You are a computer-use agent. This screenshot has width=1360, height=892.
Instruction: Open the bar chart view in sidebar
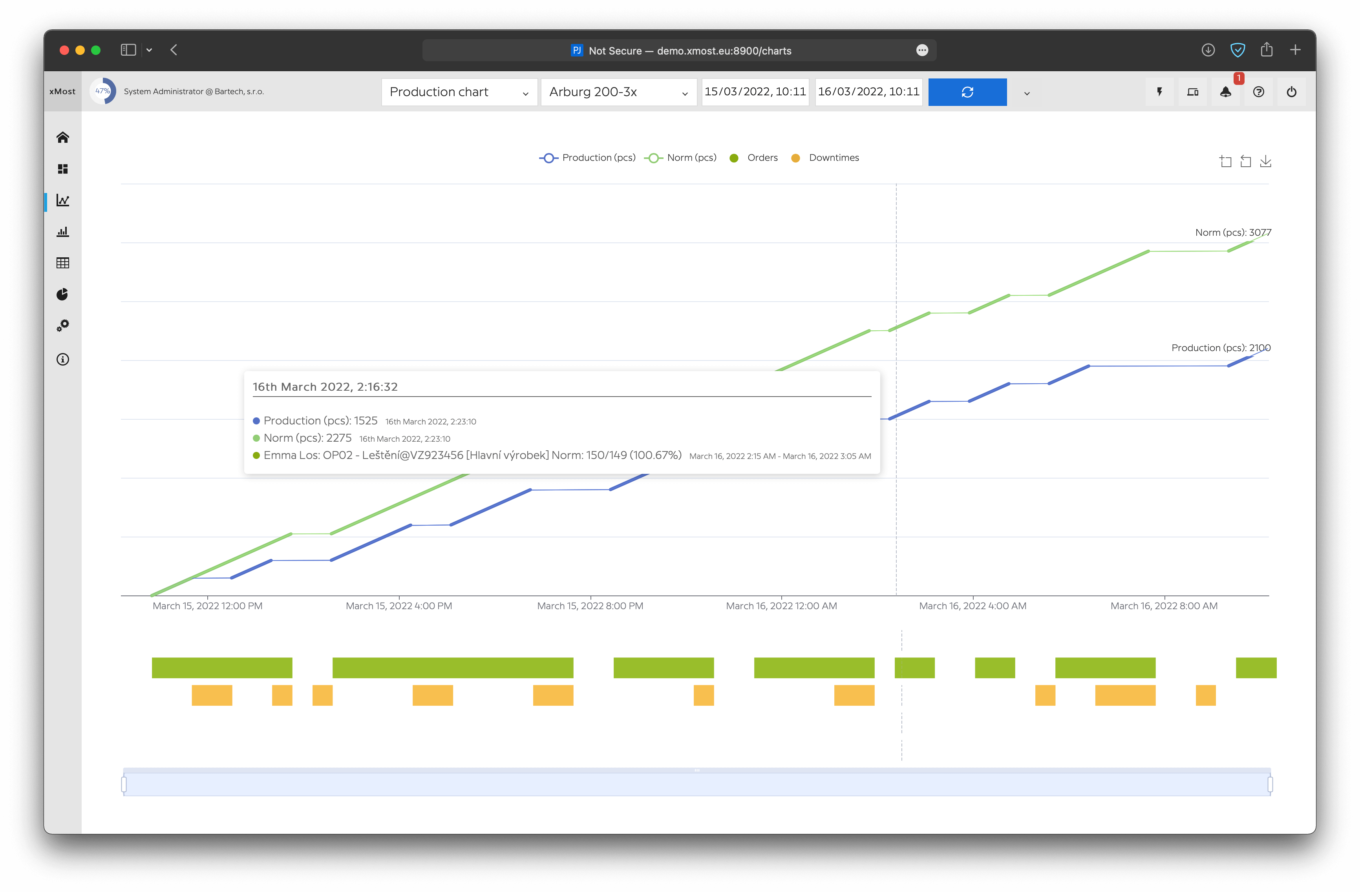tap(63, 232)
